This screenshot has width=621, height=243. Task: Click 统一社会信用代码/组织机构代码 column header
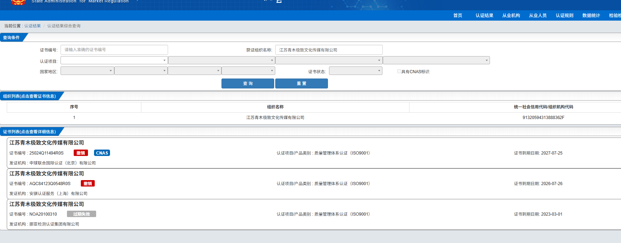543,107
